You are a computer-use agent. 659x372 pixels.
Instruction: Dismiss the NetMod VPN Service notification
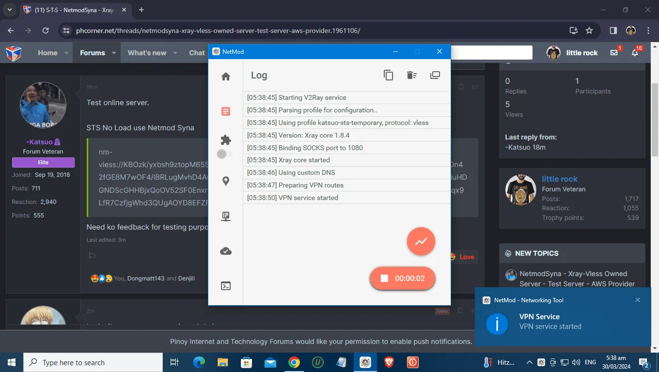(638, 300)
